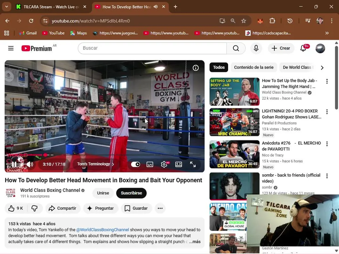
Task: Bookmark this page with star icon
Action: [x=244, y=21]
